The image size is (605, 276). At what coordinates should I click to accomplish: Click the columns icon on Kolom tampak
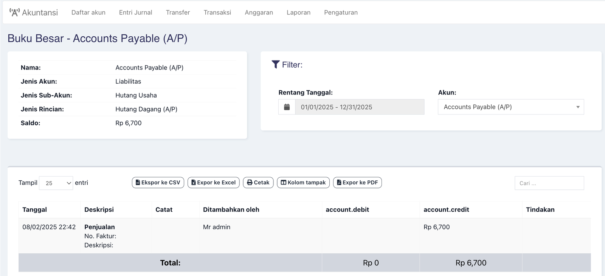(x=283, y=183)
